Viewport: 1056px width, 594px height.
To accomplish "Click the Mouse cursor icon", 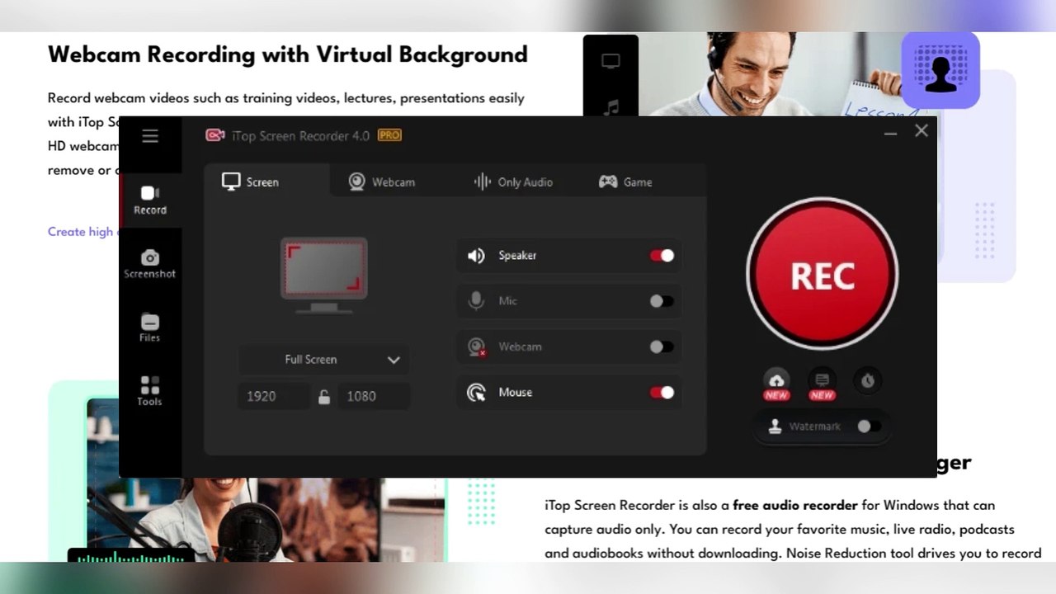I will coord(476,393).
